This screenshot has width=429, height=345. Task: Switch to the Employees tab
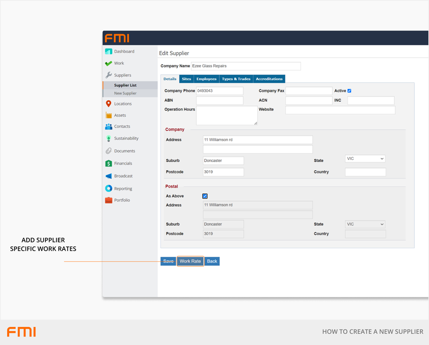(x=206, y=79)
